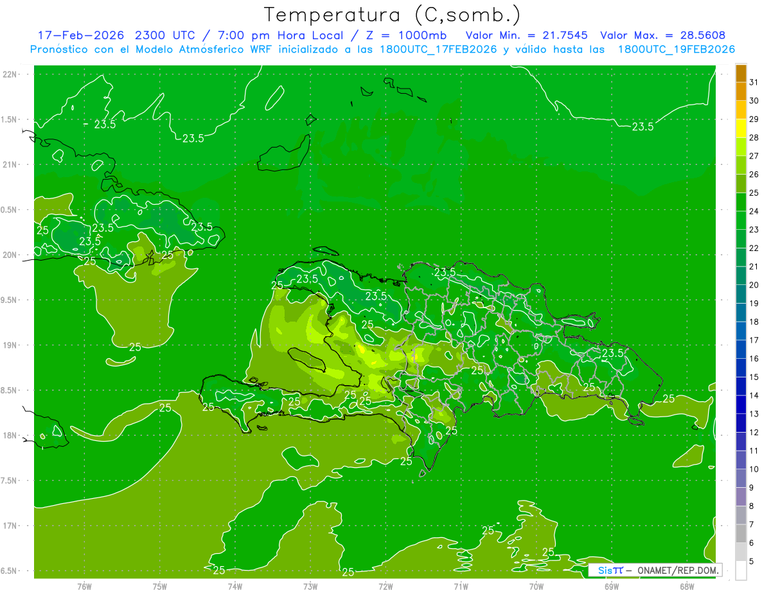The image size is (771, 595).
Task: Click the color bar value "29"
Action: coord(754,119)
